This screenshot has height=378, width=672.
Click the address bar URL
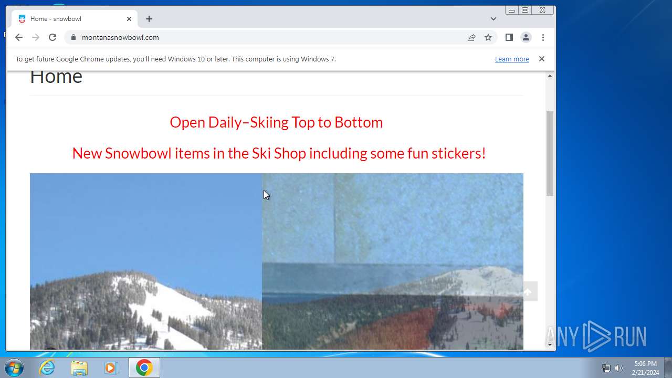click(120, 37)
